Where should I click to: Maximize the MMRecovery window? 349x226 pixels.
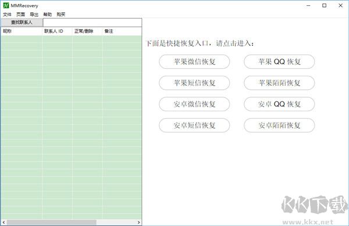325,6
